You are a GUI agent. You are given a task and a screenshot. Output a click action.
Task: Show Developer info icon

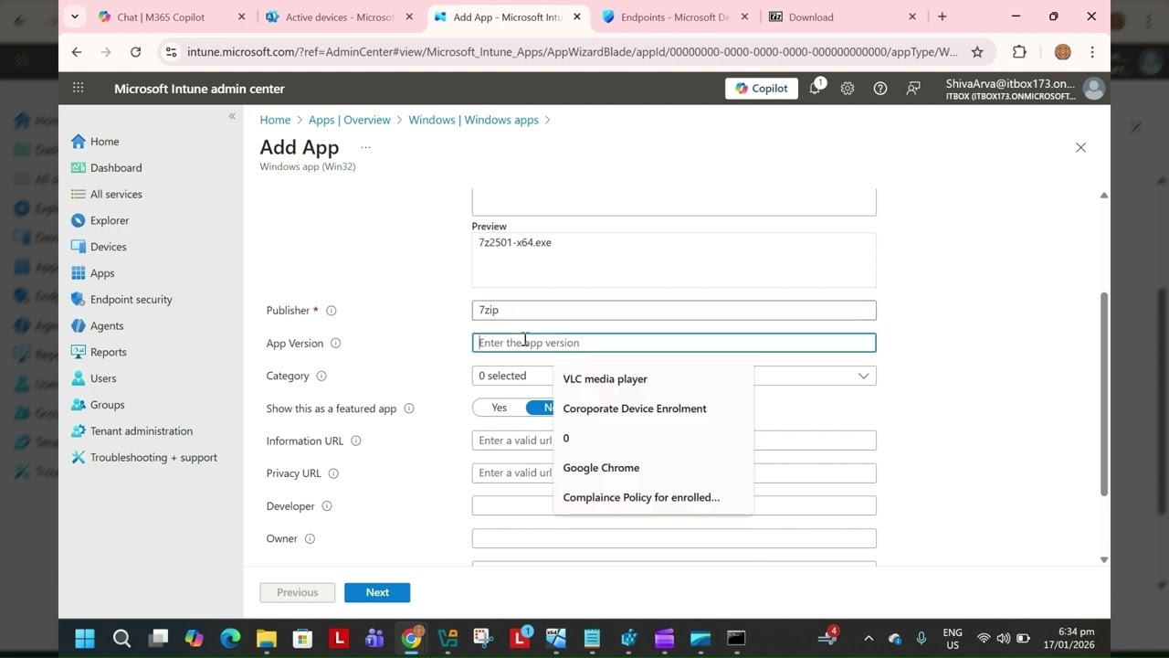(327, 506)
